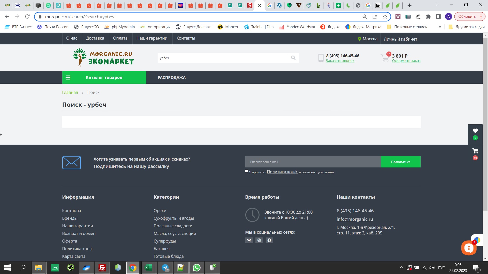Open the browser tab search chevron

pyautogui.click(x=437, y=5)
